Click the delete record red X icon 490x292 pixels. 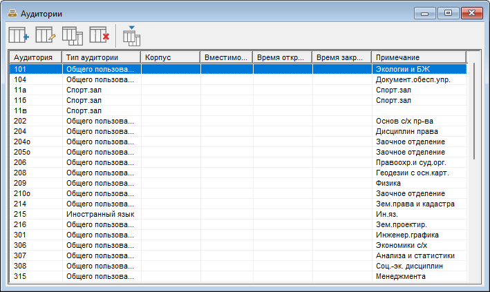tap(100, 35)
